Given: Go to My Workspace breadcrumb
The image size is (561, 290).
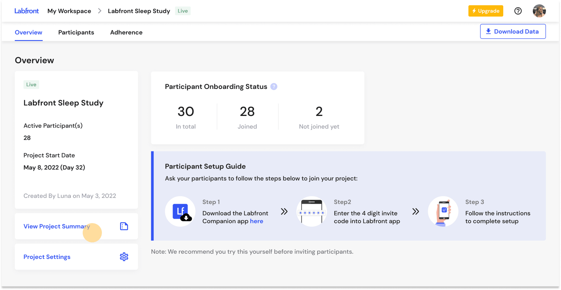Looking at the screenshot, I should pos(69,11).
